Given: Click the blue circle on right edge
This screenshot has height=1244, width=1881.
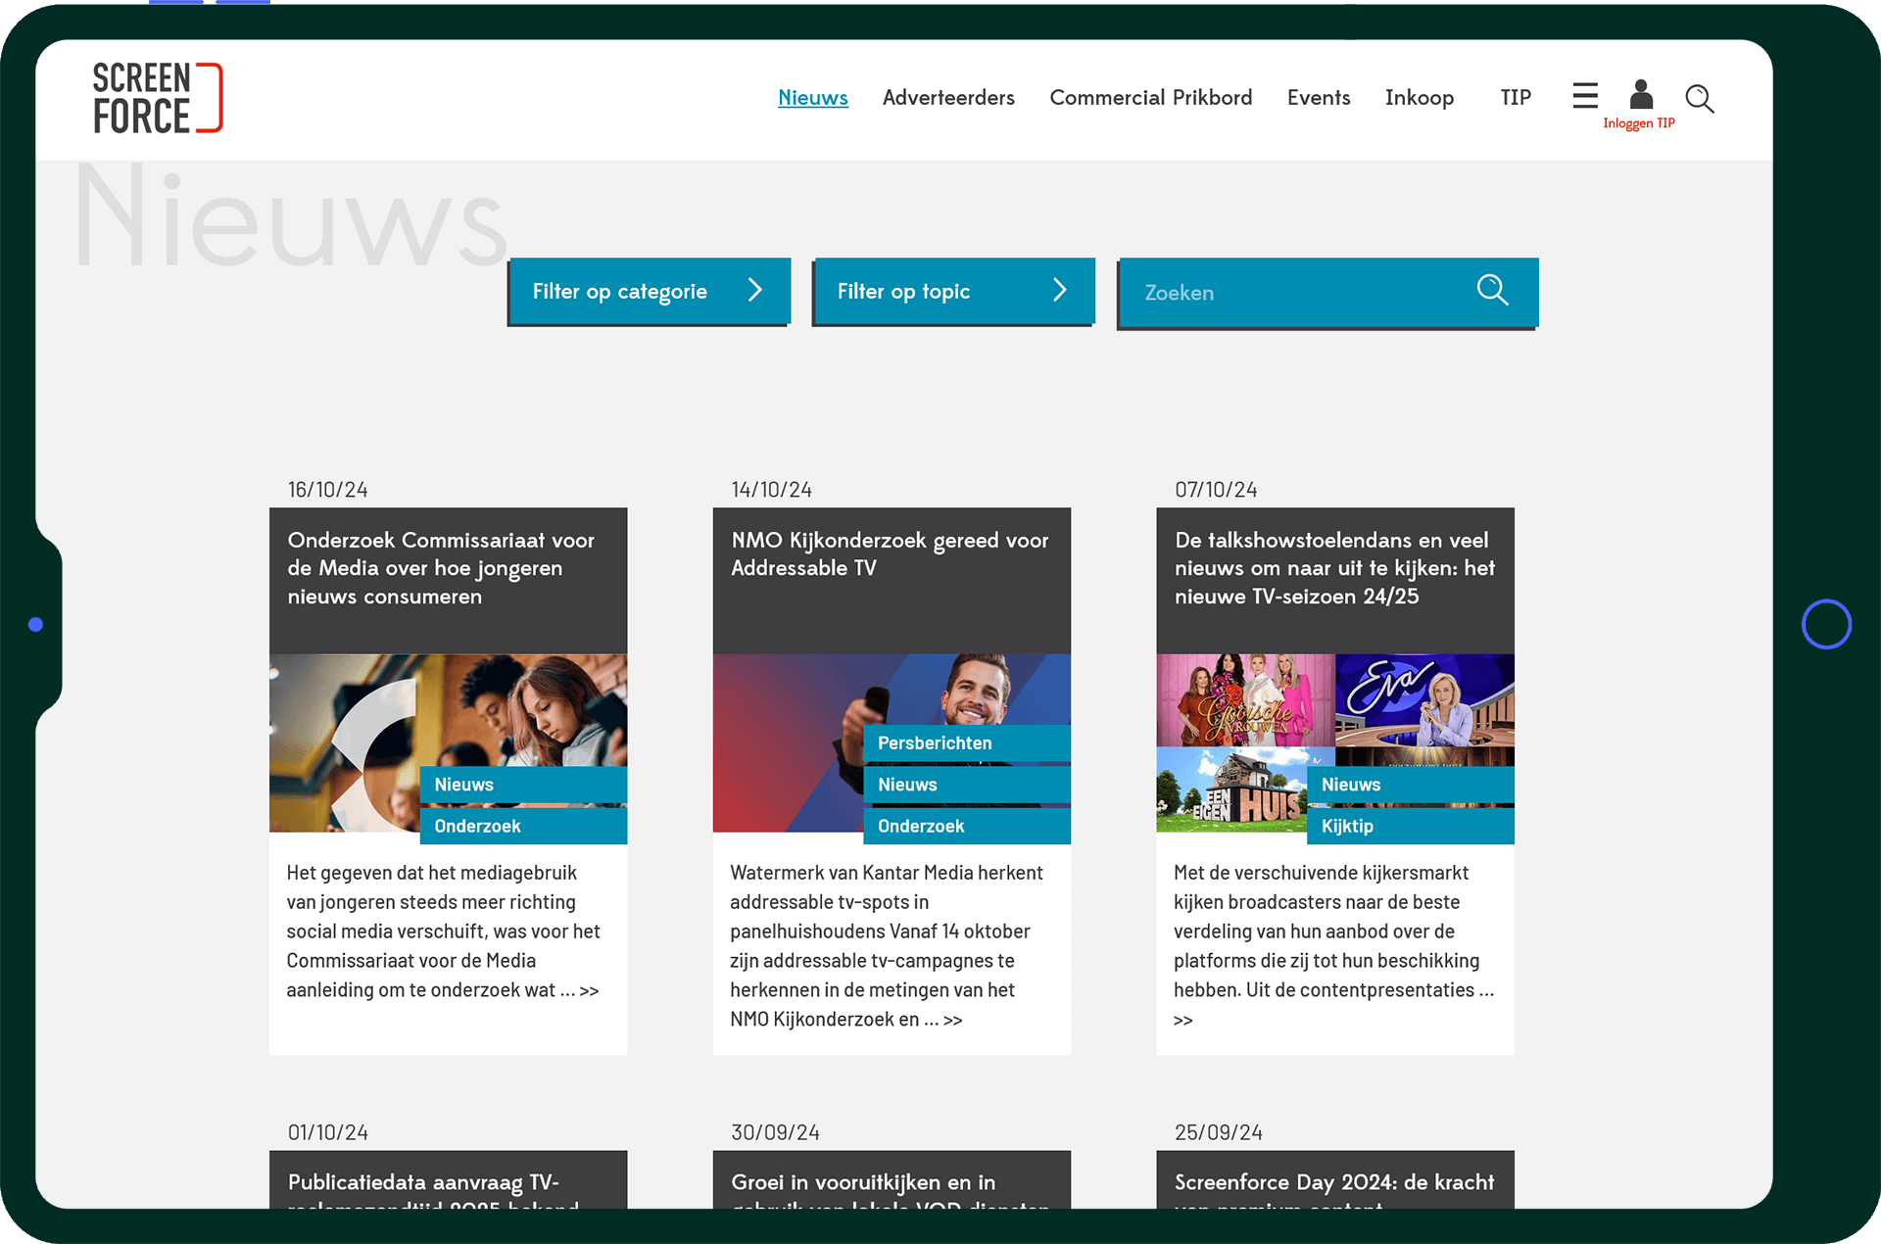Looking at the screenshot, I should (1826, 624).
